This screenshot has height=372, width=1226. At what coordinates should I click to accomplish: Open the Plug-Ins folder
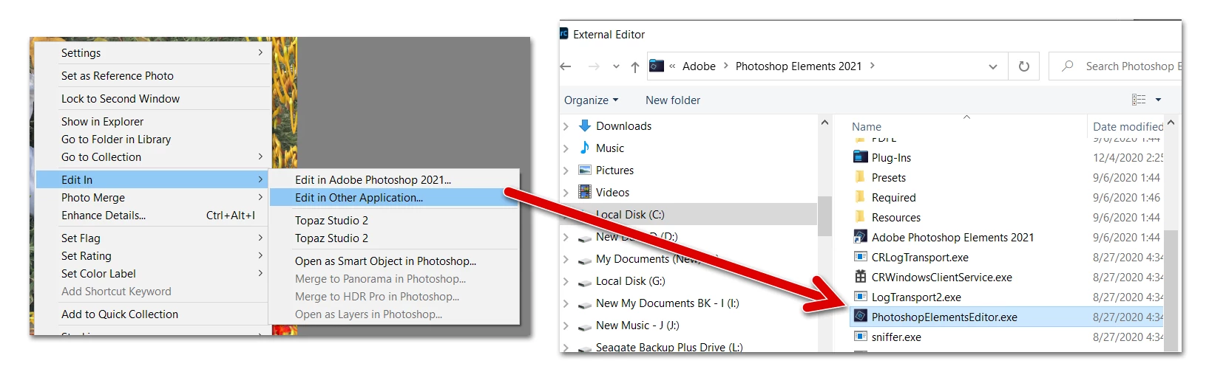pyautogui.click(x=891, y=158)
